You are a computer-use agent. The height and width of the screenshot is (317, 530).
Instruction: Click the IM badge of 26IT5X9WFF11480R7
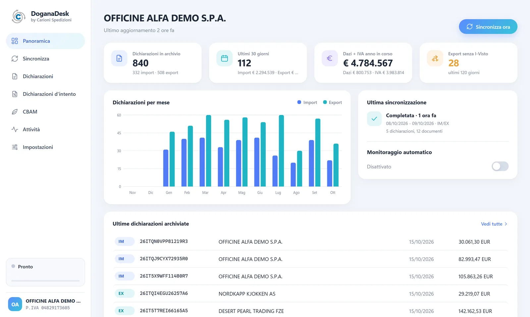125,276
